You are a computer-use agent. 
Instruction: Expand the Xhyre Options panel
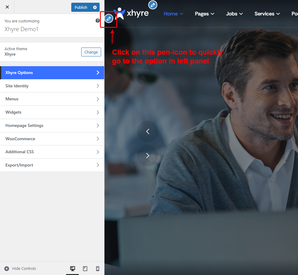[52, 73]
